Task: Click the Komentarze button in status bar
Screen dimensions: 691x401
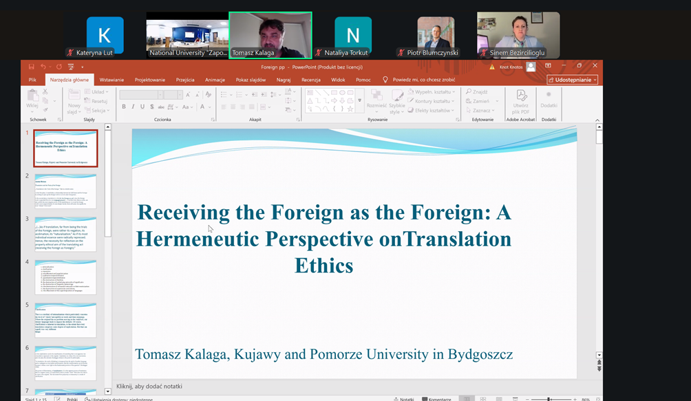Action: pos(435,399)
